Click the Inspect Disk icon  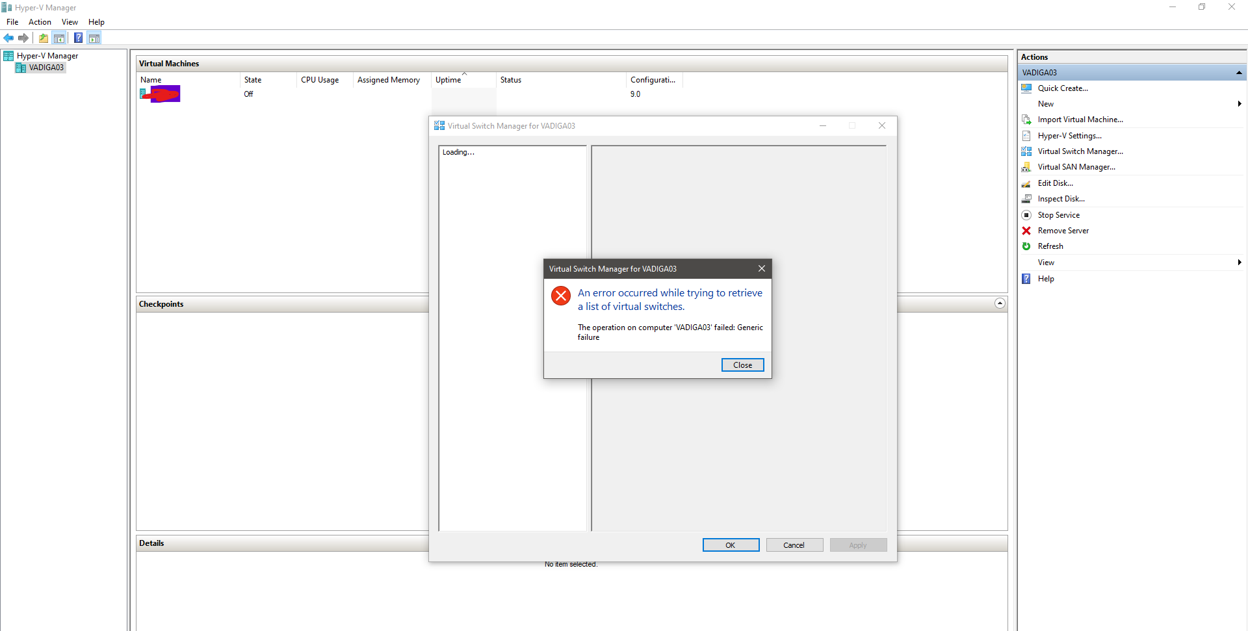1026,199
